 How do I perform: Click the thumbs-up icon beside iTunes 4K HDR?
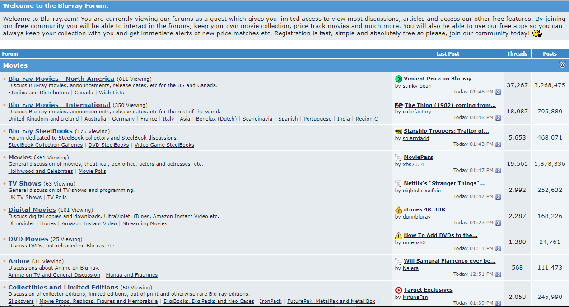pos(398,210)
